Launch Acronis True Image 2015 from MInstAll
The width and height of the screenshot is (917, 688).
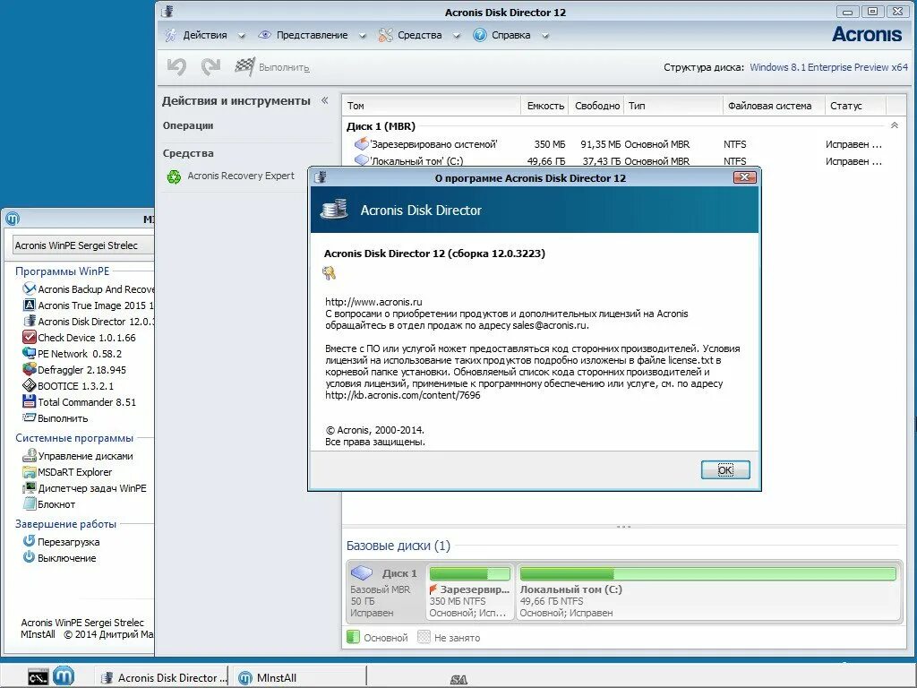[x=88, y=305]
